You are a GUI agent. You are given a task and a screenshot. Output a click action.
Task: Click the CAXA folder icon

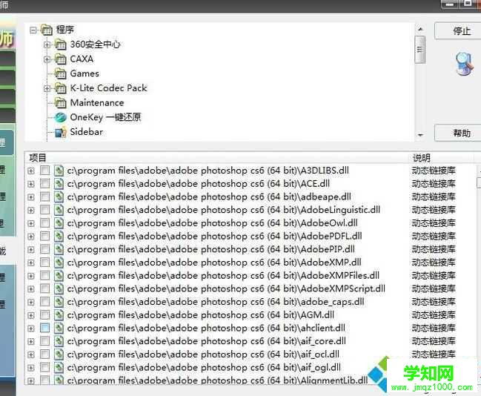[x=61, y=59]
